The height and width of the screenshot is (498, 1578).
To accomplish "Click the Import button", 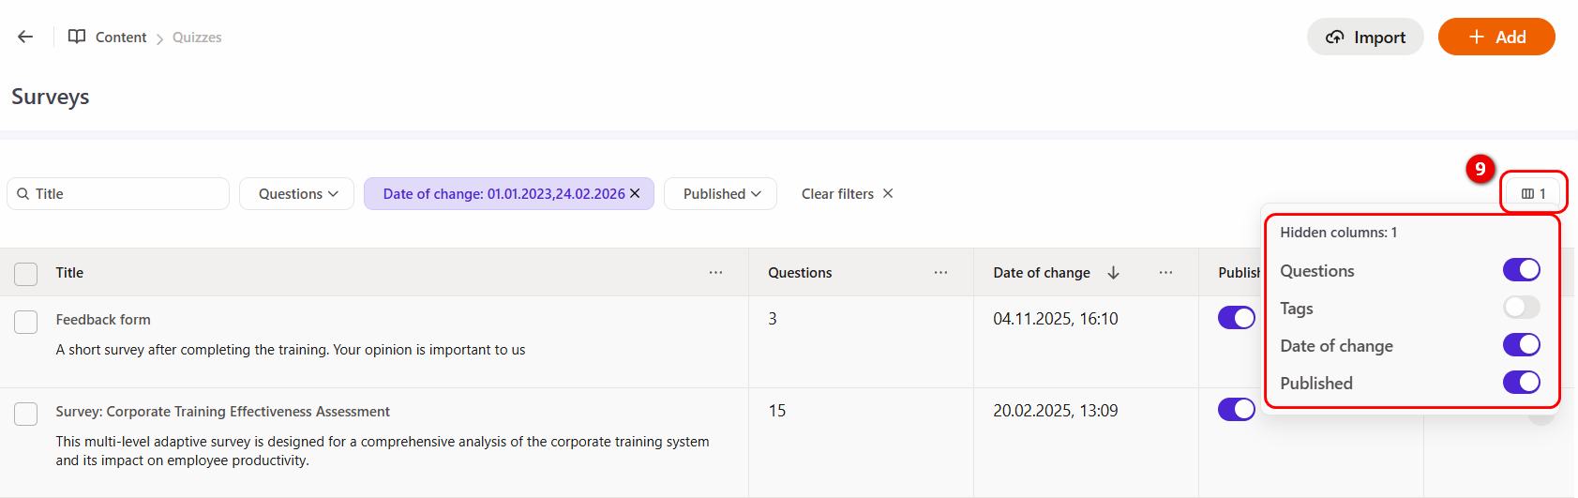I will 1365,37.
